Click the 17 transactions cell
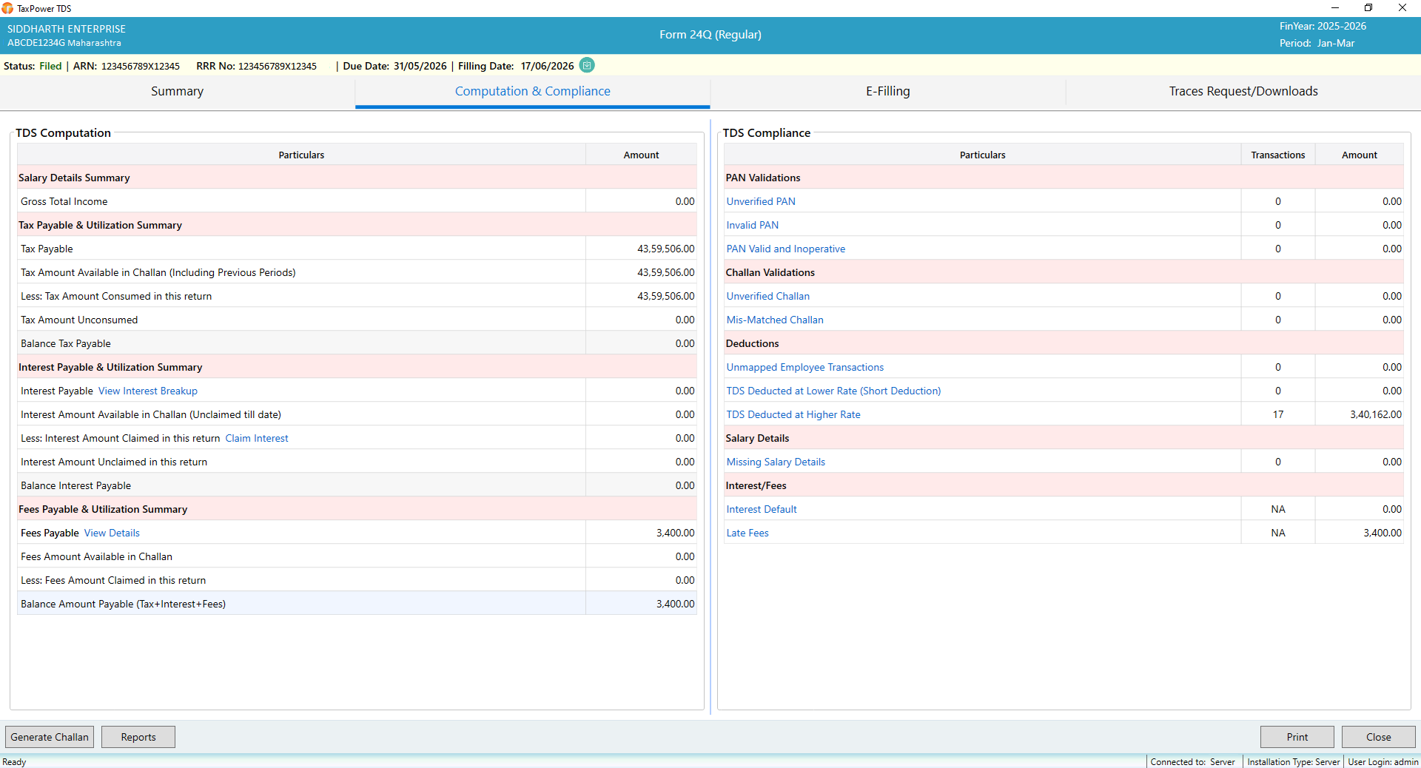 (x=1278, y=414)
